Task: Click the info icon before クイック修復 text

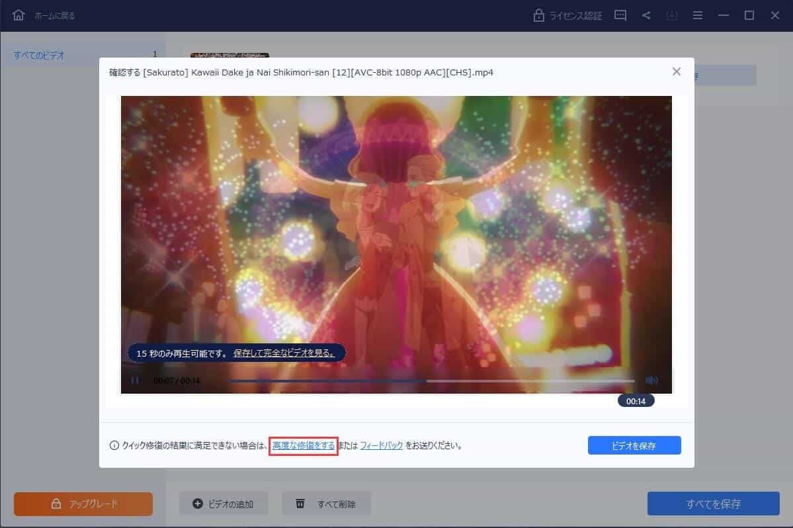Action: (114, 445)
